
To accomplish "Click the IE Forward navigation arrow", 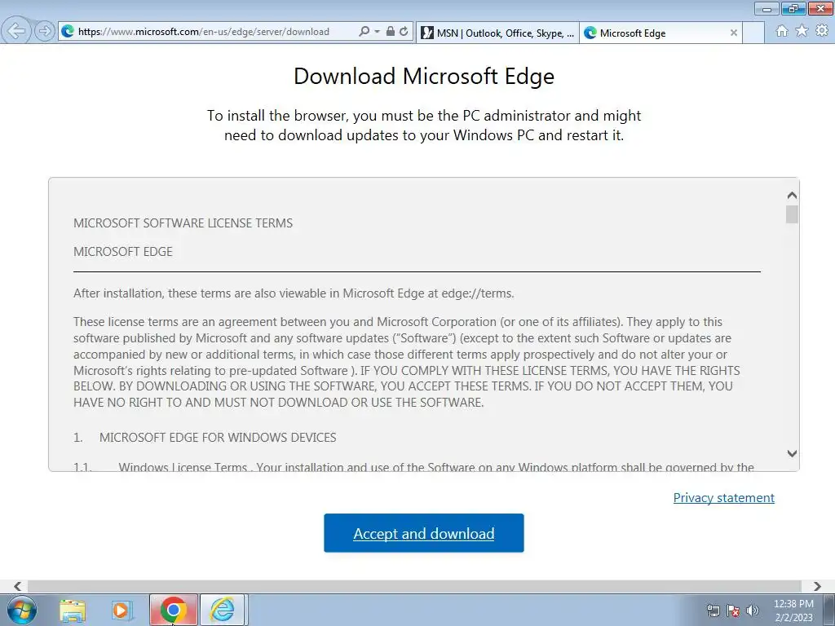I will pyautogui.click(x=45, y=31).
